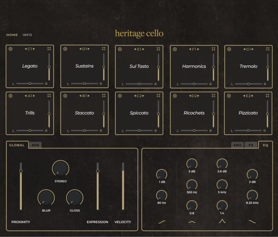This screenshot has height=237, width=278.
Task: Click four-dot grid icon on Trills slot
Action: [x=49, y=95]
